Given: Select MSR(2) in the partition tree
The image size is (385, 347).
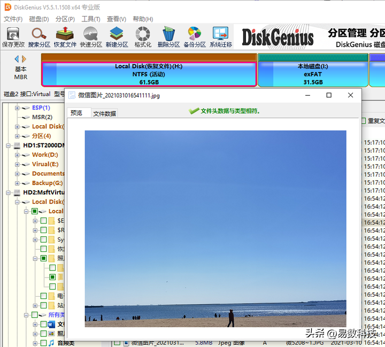Looking at the screenshot, I should (x=42, y=117).
